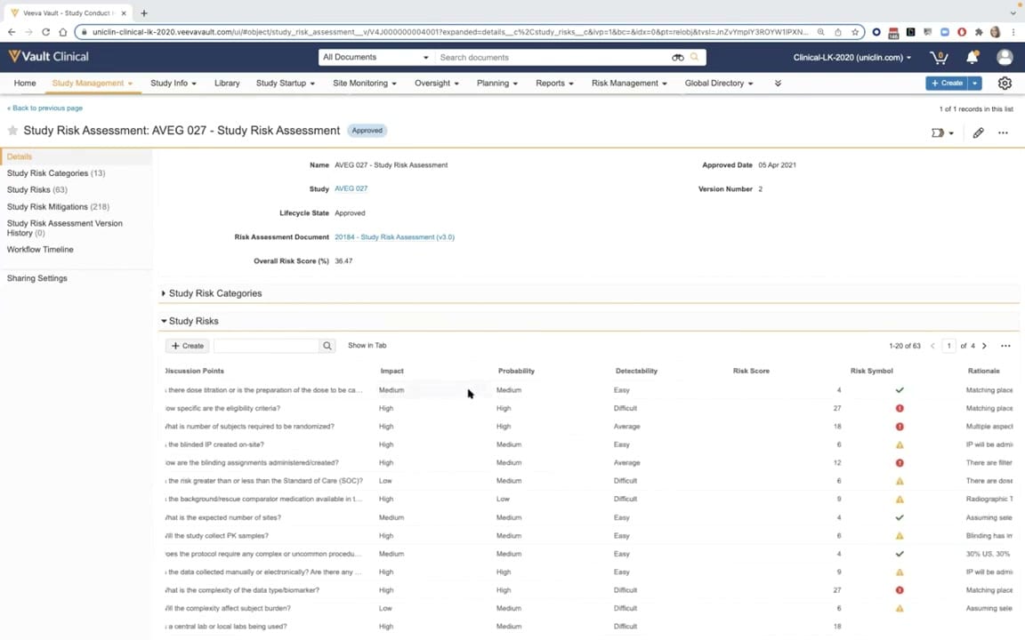Open the AVEG 027 study link
1025x640 pixels.
351,188
